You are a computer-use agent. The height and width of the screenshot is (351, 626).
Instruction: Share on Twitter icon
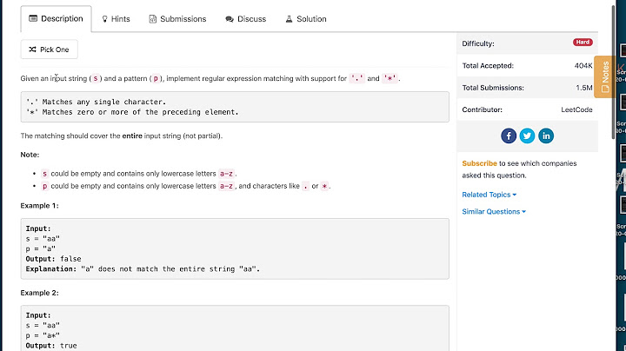527,136
